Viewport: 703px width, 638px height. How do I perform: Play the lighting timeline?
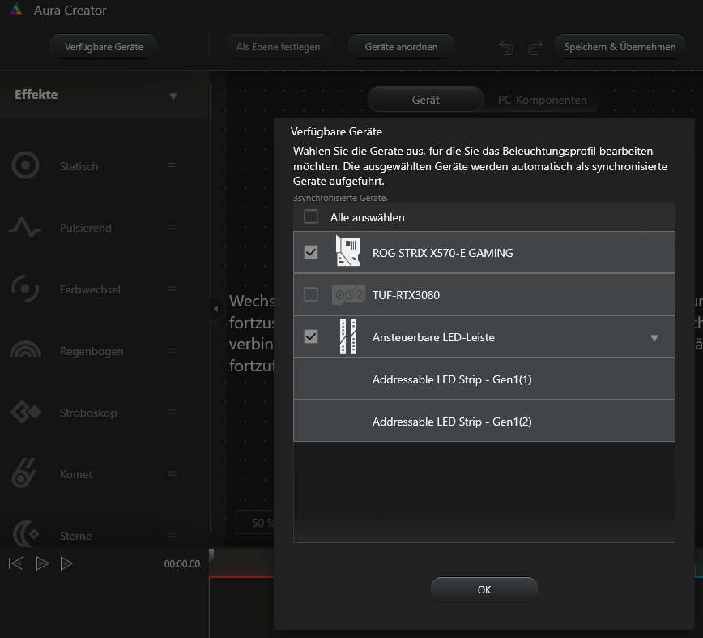point(42,563)
